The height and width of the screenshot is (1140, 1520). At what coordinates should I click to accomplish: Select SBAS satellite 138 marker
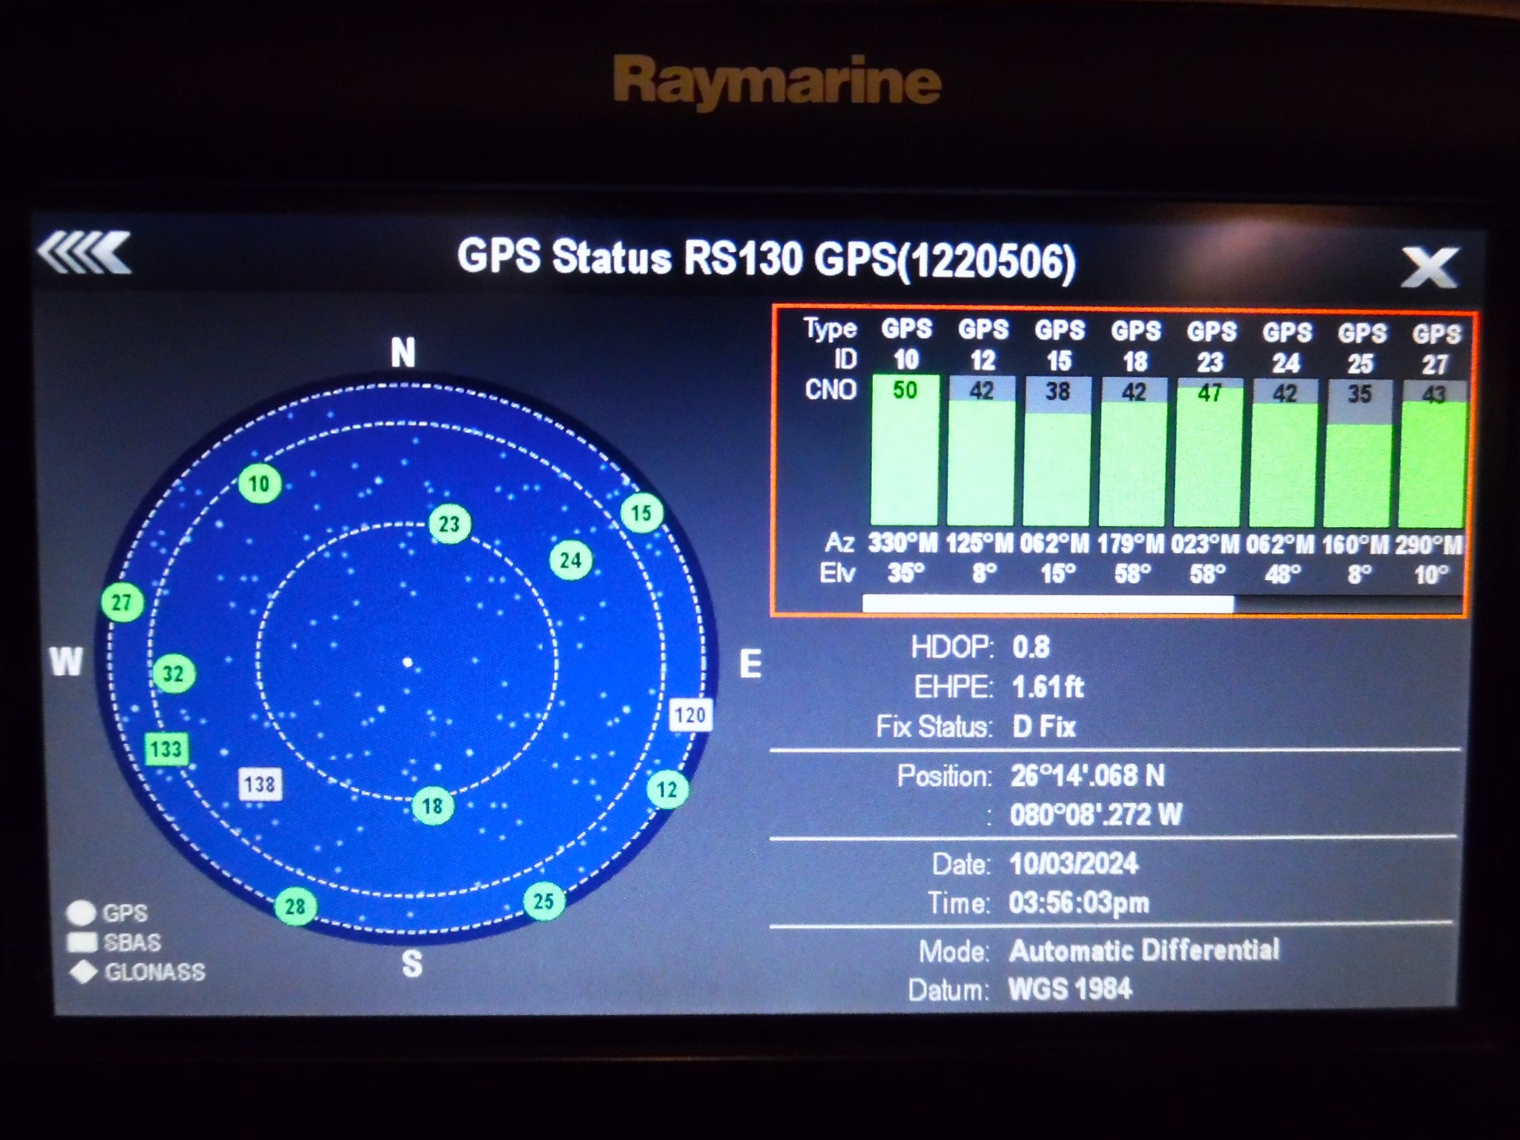260,784
